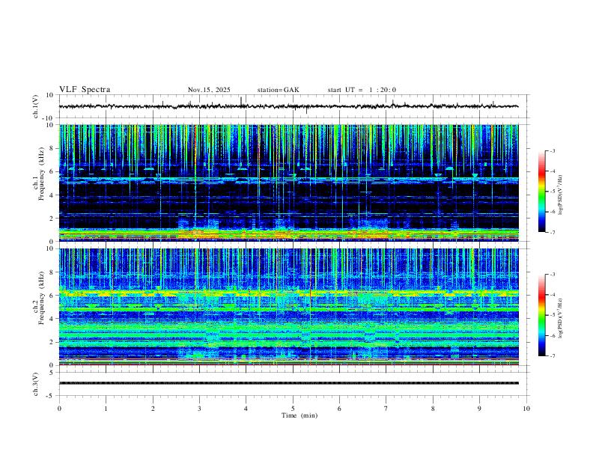Click the 'Time (min)' axis title
Viewport: 593px width, 458px height.
pos(299,415)
